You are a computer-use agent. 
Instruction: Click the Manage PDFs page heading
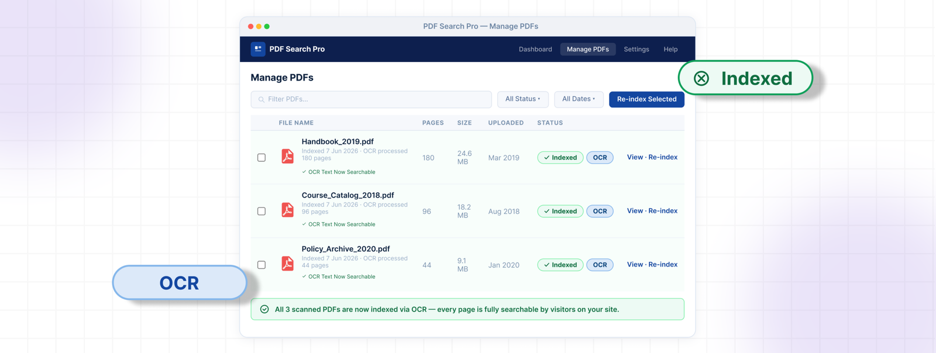point(282,78)
